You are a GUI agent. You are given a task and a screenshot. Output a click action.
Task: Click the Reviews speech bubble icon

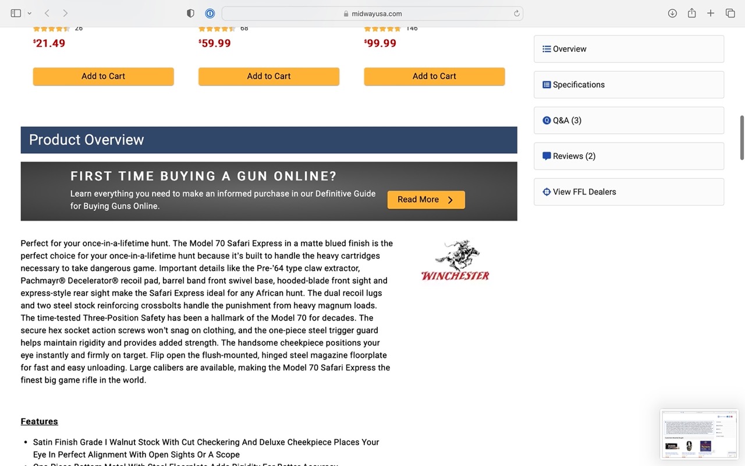click(547, 156)
